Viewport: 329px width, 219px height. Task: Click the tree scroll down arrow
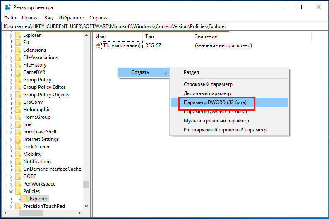[86, 206]
